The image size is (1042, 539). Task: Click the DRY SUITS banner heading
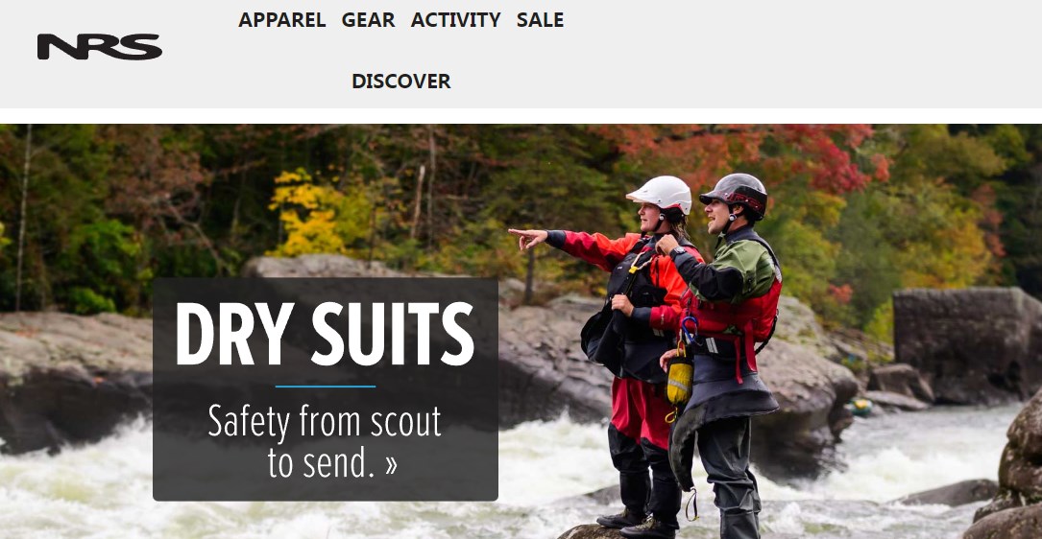[x=325, y=334]
